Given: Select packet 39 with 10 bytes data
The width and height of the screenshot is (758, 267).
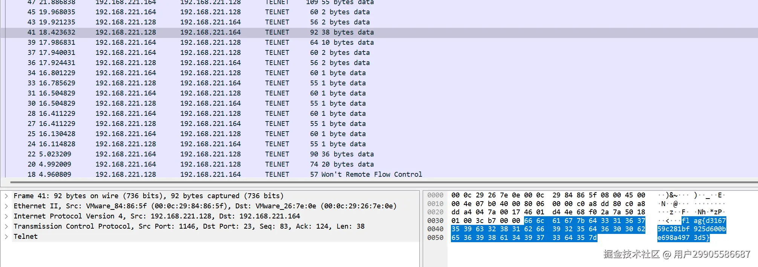Looking at the screenshot, I should (379, 42).
